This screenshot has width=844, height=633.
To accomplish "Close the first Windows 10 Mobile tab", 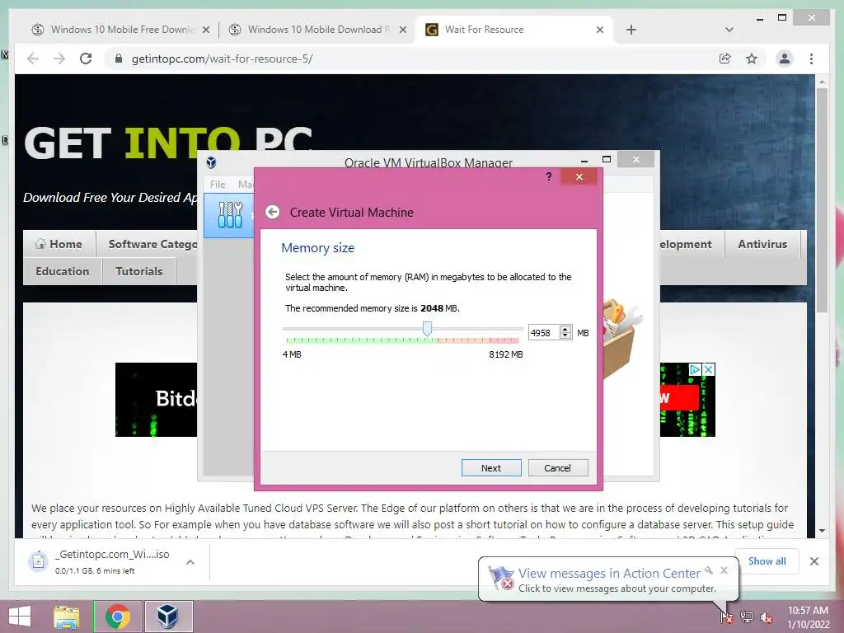I will tap(205, 30).
